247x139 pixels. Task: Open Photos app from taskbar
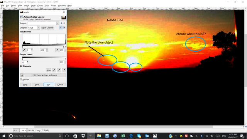click(x=155, y=136)
